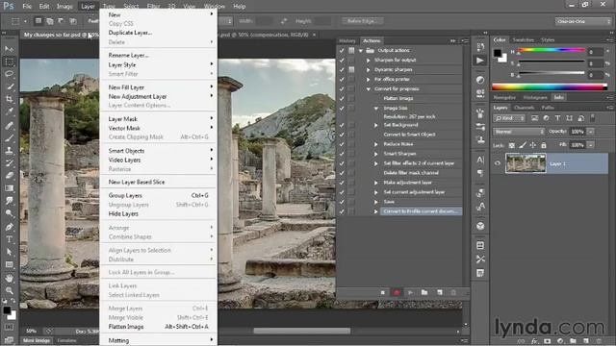616x346 pixels.
Task: Select the Rectangular Marquee tool
Action: [9, 62]
